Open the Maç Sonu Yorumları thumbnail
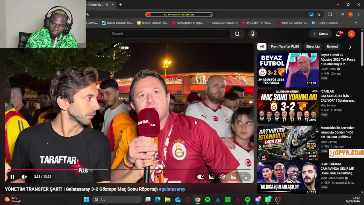 288,106
